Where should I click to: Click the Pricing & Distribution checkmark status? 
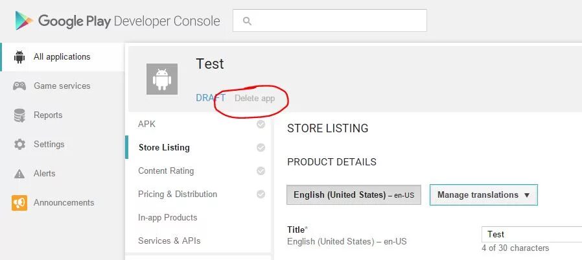coord(261,195)
